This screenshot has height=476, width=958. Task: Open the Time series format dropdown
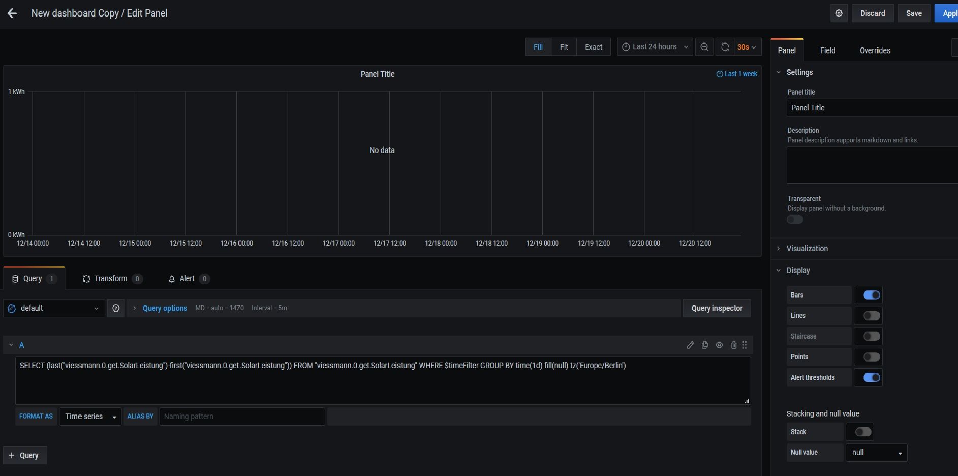coord(90,416)
